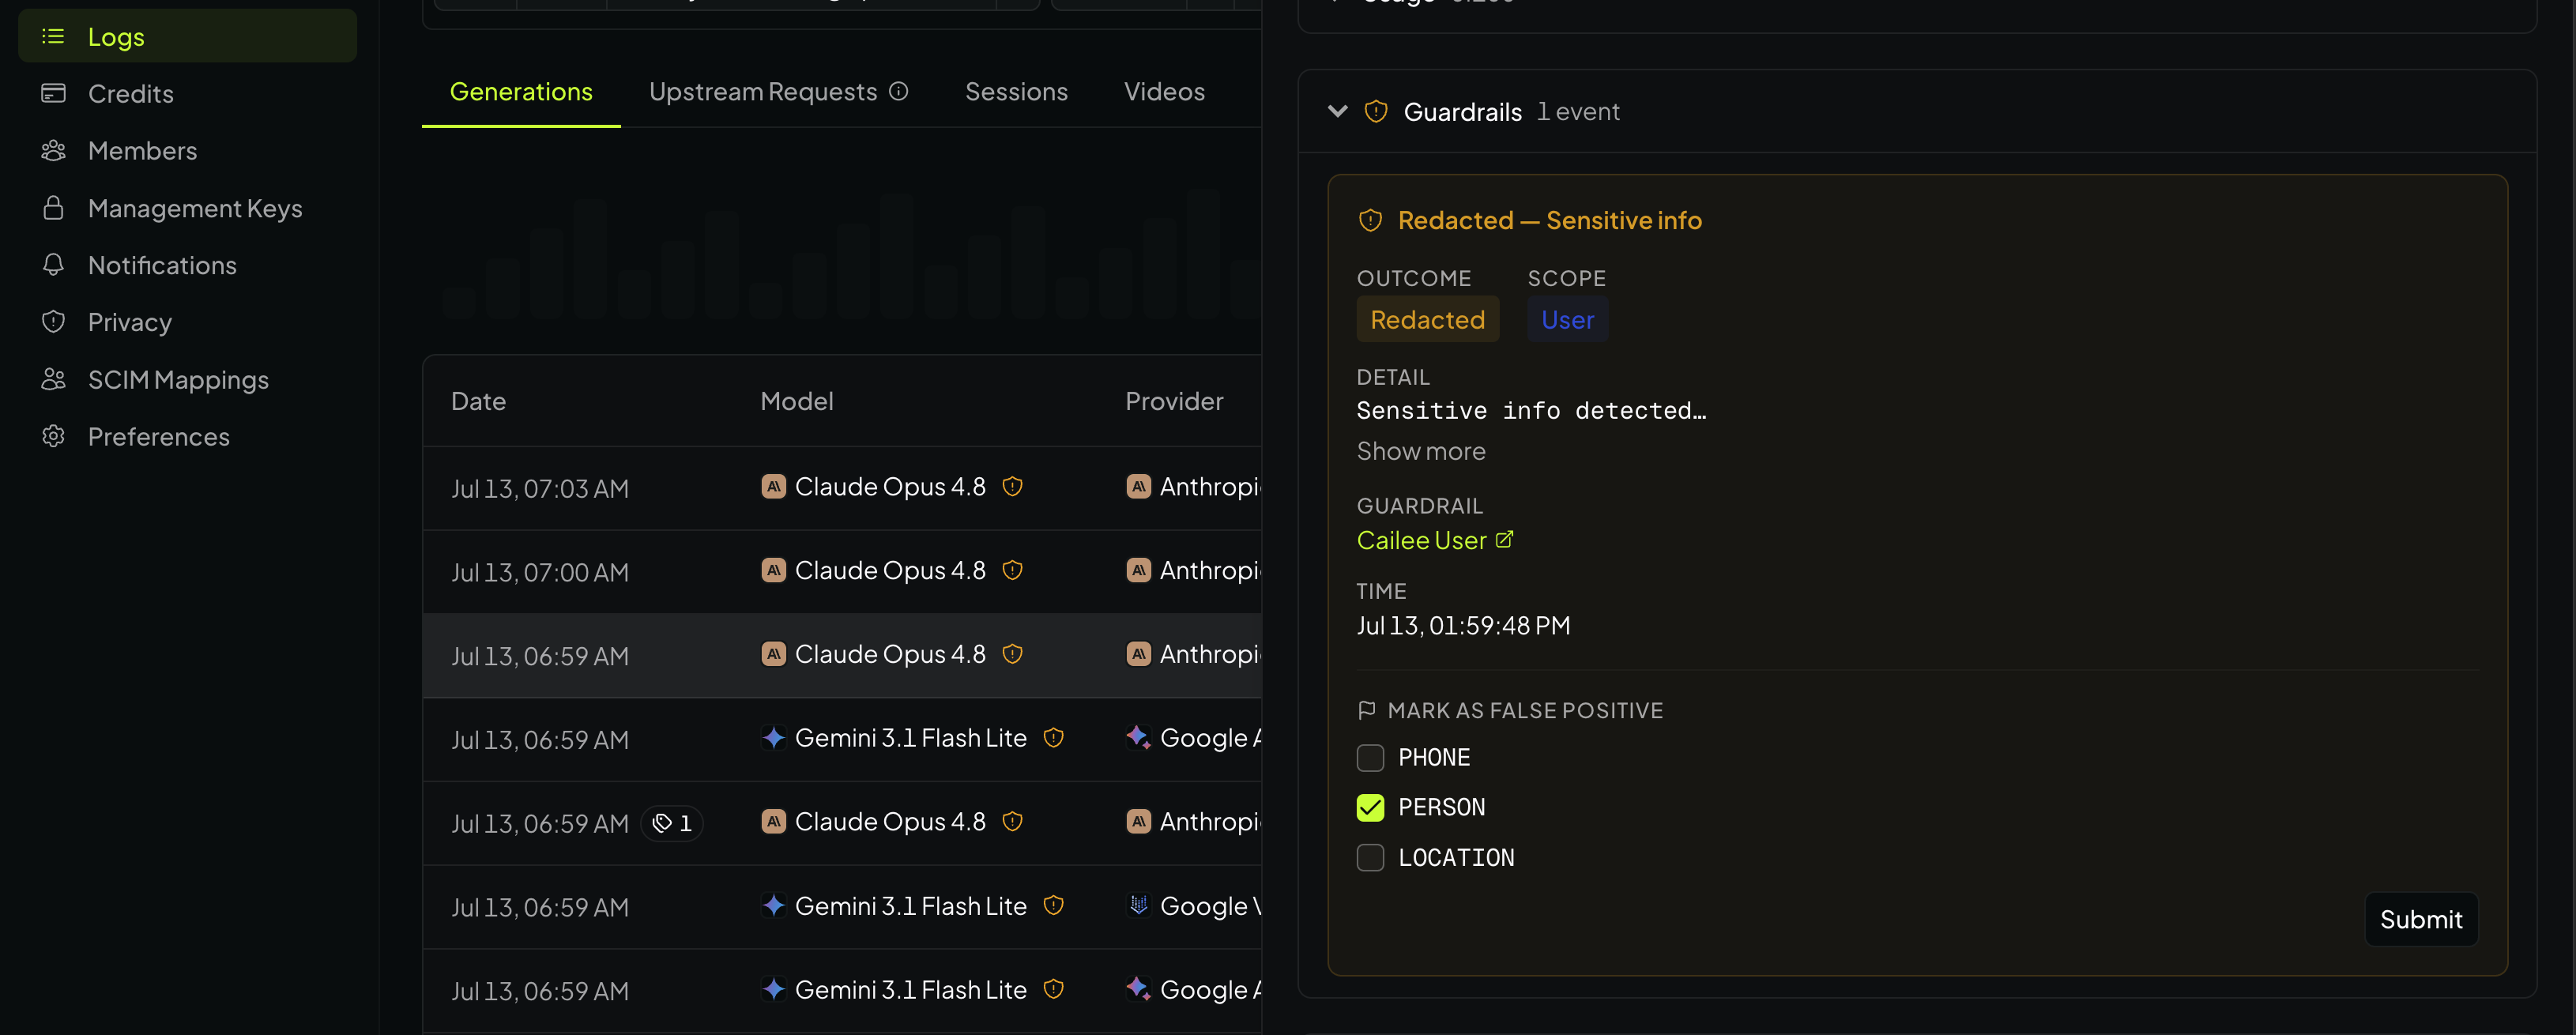2576x1035 pixels.
Task: Click the Privacy shield icon
Action: point(53,322)
